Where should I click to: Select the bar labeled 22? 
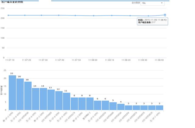[12, 93]
